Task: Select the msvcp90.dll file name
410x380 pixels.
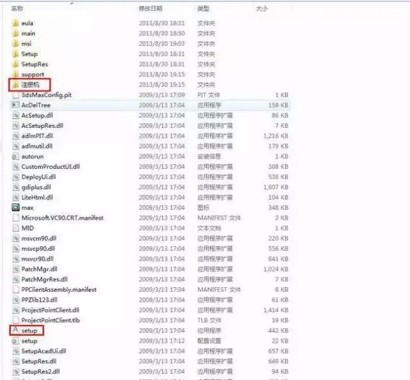Action: click(38, 249)
